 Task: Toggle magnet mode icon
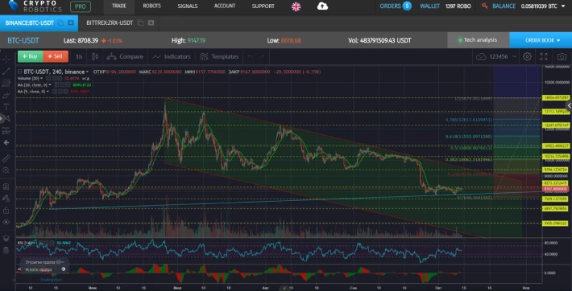[x=6, y=186]
